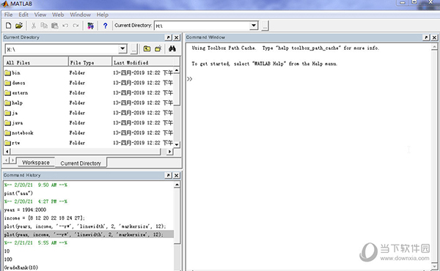Close the Command Window panel
440x271 pixels.
[434, 37]
